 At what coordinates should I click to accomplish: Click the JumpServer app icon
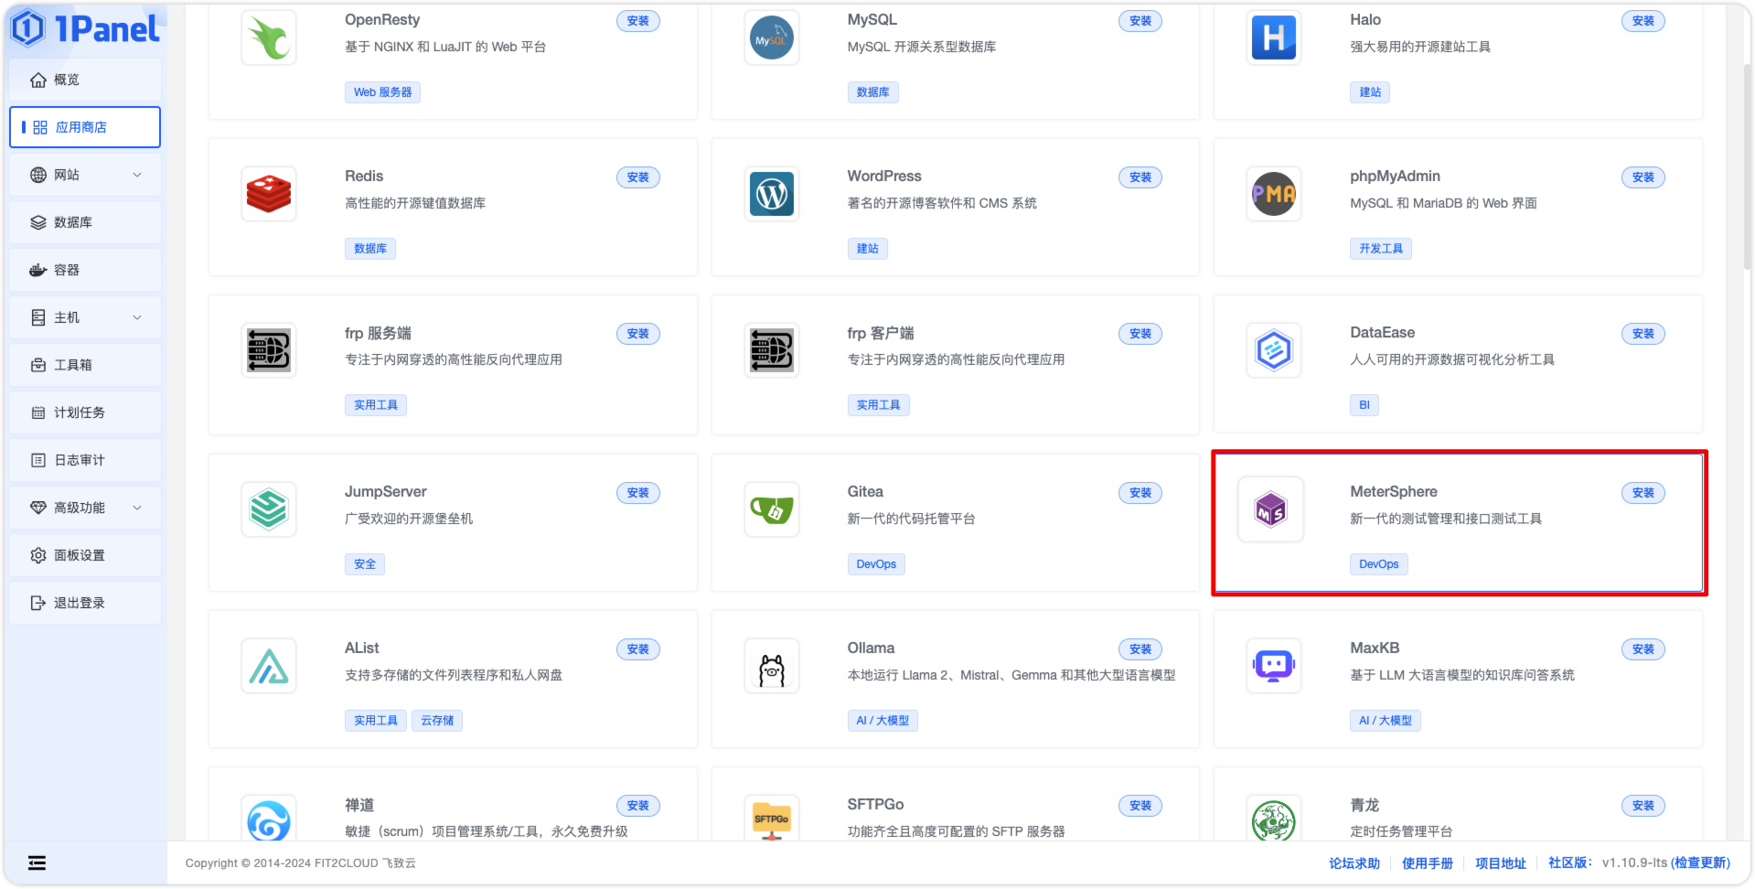(x=269, y=509)
